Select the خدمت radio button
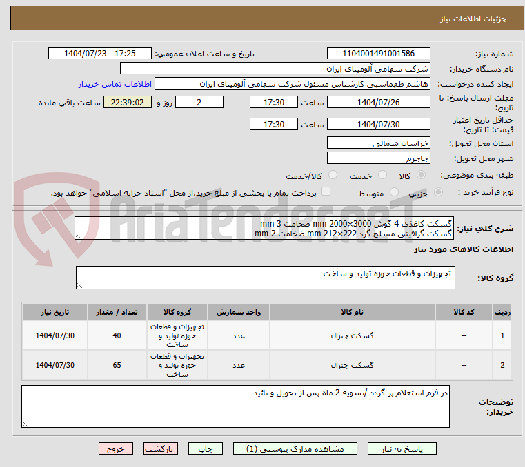 (382, 175)
